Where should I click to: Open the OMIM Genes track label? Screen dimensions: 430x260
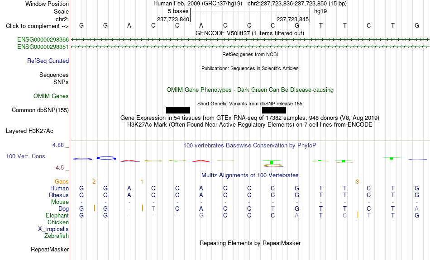point(51,96)
